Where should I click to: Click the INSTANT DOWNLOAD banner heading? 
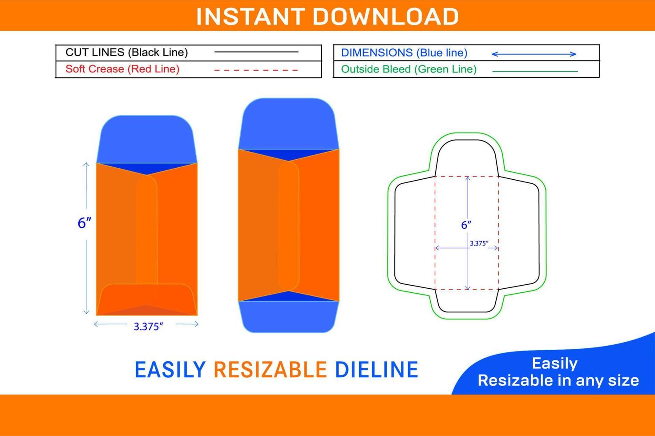click(x=327, y=16)
